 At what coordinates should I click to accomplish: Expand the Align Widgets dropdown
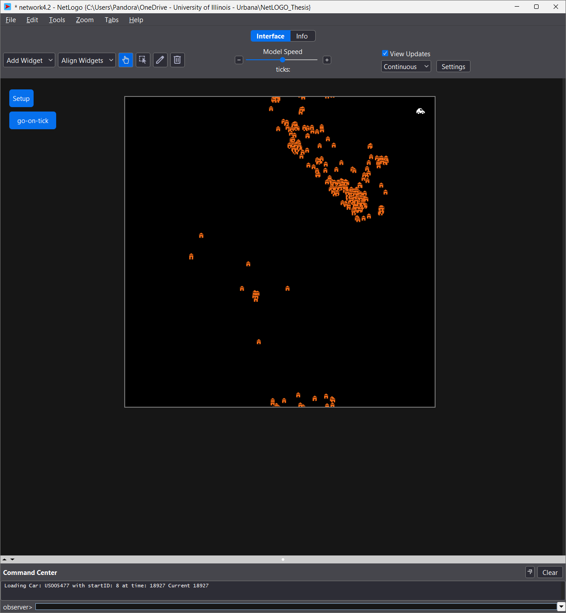tap(87, 60)
